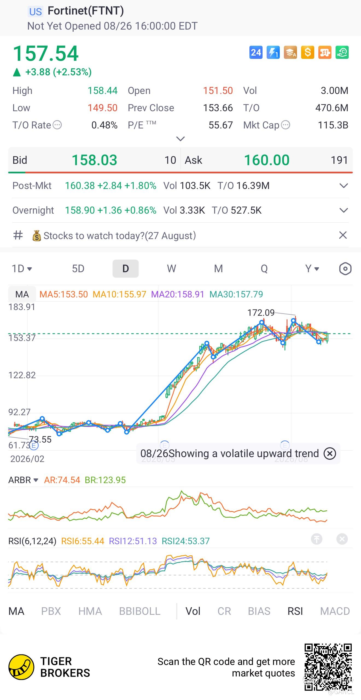Close Stocks to watch today banner
The image size is (361, 700).
point(343,235)
